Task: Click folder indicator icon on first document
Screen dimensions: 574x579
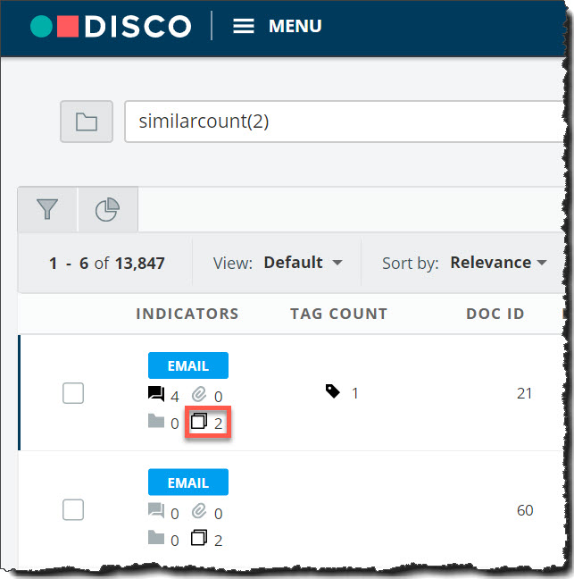Action: click(156, 422)
